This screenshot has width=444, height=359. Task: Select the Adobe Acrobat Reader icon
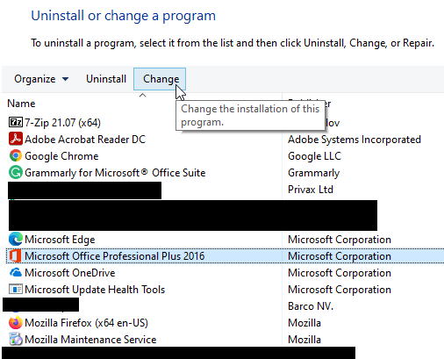tap(16, 139)
